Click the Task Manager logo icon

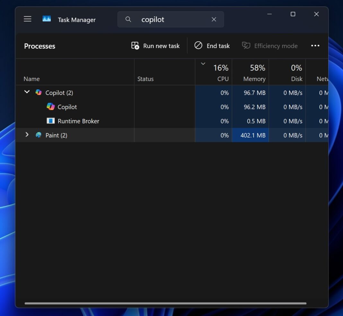pos(47,18)
